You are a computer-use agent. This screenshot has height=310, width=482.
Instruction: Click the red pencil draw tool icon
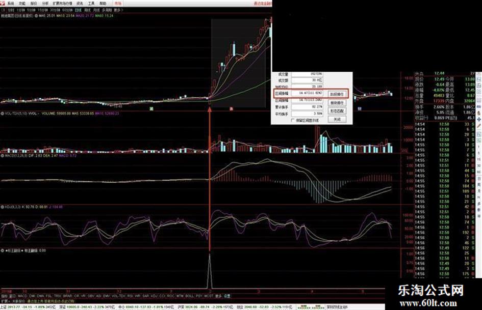(x=479, y=126)
